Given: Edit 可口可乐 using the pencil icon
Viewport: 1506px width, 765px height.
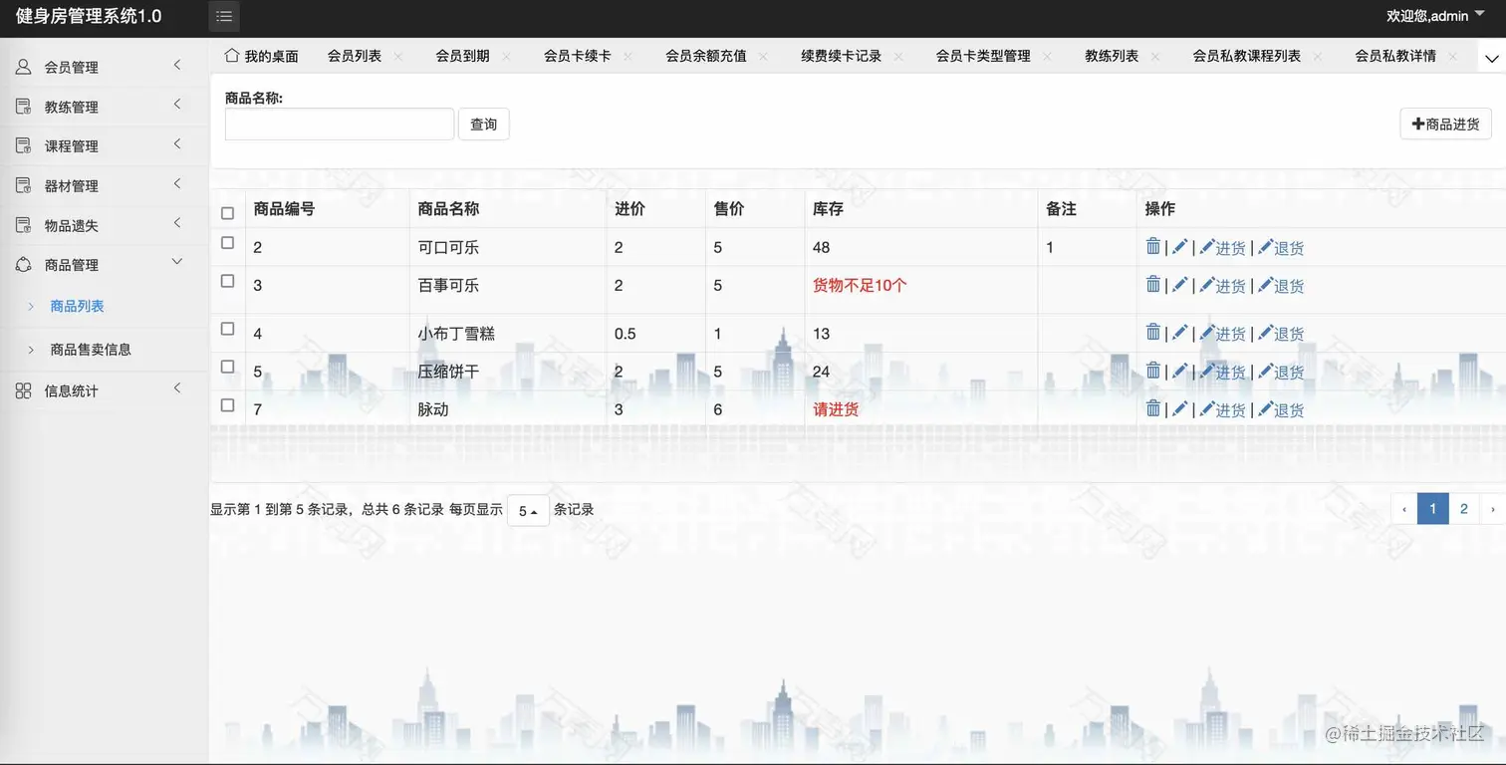Looking at the screenshot, I should [x=1180, y=246].
